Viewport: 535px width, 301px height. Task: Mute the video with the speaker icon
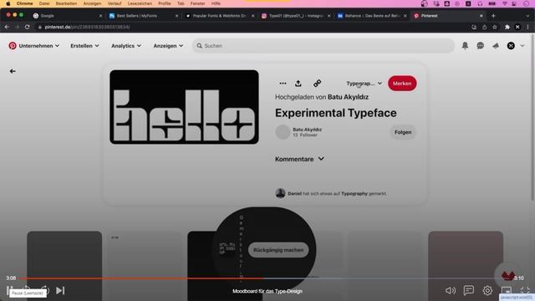[450, 290]
